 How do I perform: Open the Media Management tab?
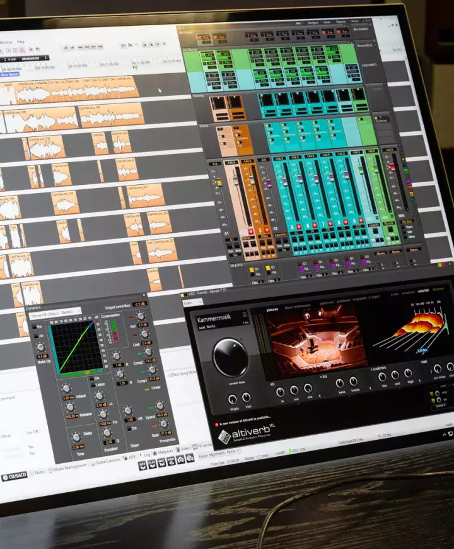(x=67, y=468)
